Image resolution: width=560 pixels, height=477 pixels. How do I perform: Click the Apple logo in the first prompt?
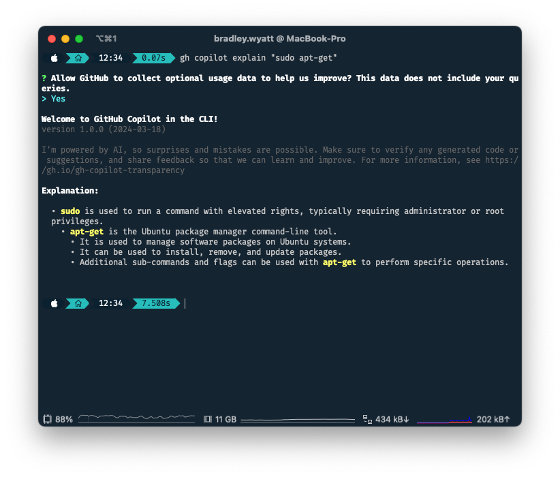(x=55, y=58)
